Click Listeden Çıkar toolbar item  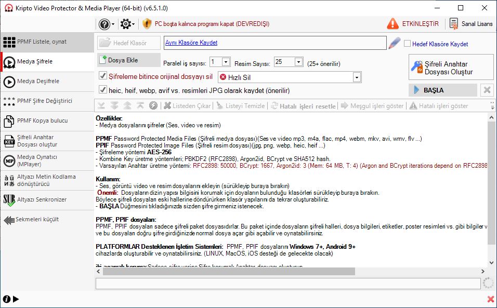point(187,106)
